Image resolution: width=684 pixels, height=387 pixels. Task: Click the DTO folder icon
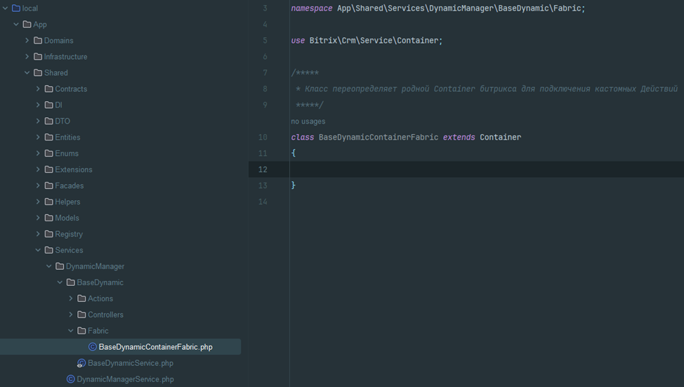(x=49, y=122)
